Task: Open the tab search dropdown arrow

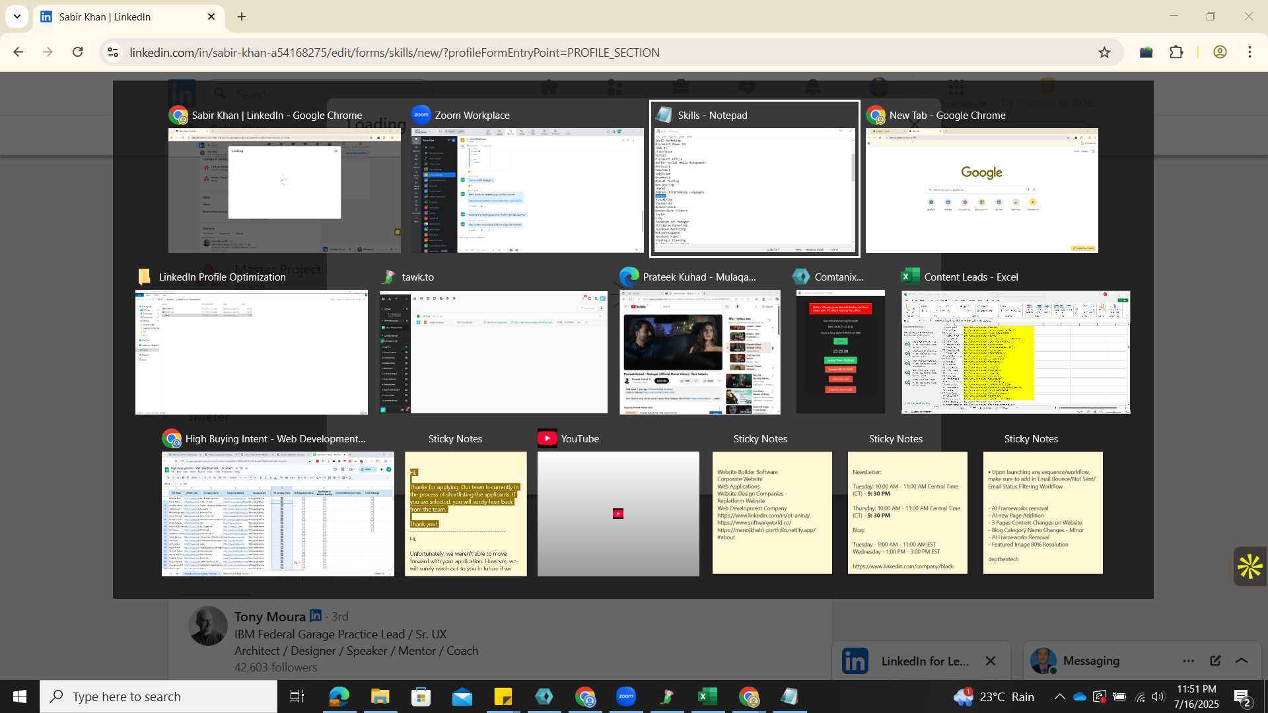Action: (x=17, y=17)
